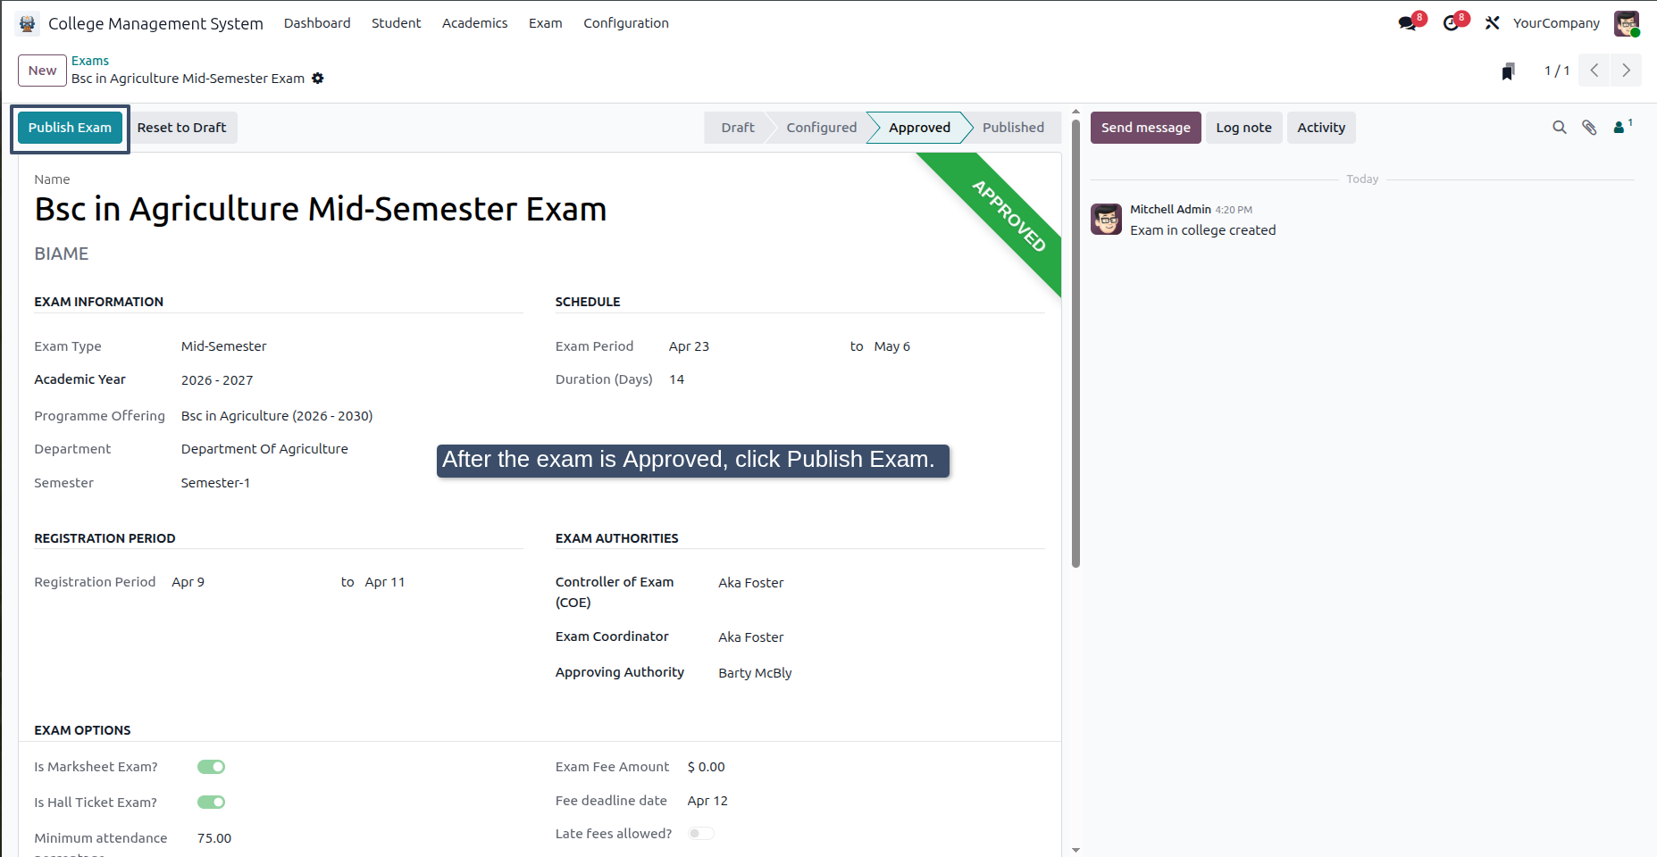Select the Draft status stage
Viewport: 1657px width, 857px height.
pos(737,128)
